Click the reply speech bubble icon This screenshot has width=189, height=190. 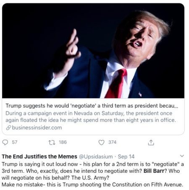5,142
